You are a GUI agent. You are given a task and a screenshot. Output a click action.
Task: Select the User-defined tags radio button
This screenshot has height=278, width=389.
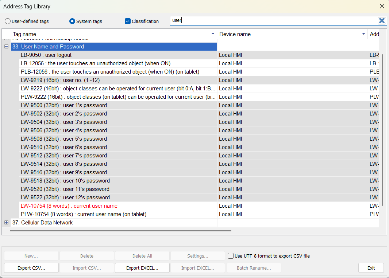[8, 21]
